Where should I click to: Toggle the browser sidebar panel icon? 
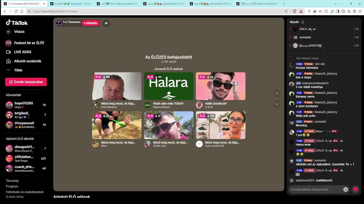pyautogui.click(x=338, y=11)
